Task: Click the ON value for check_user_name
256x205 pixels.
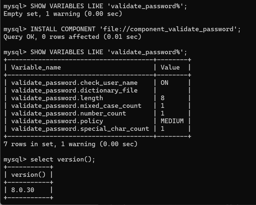Action: tap(164, 83)
